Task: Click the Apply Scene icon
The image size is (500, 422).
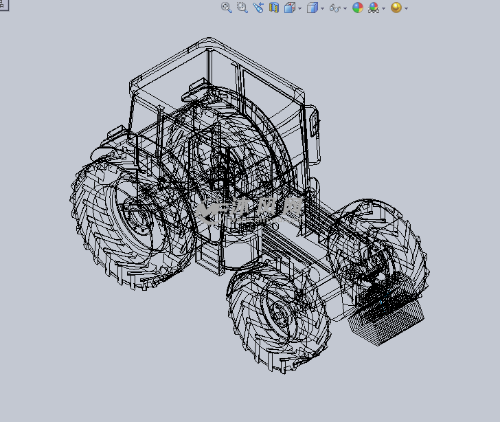Action: pyautogui.click(x=374, y=8)
